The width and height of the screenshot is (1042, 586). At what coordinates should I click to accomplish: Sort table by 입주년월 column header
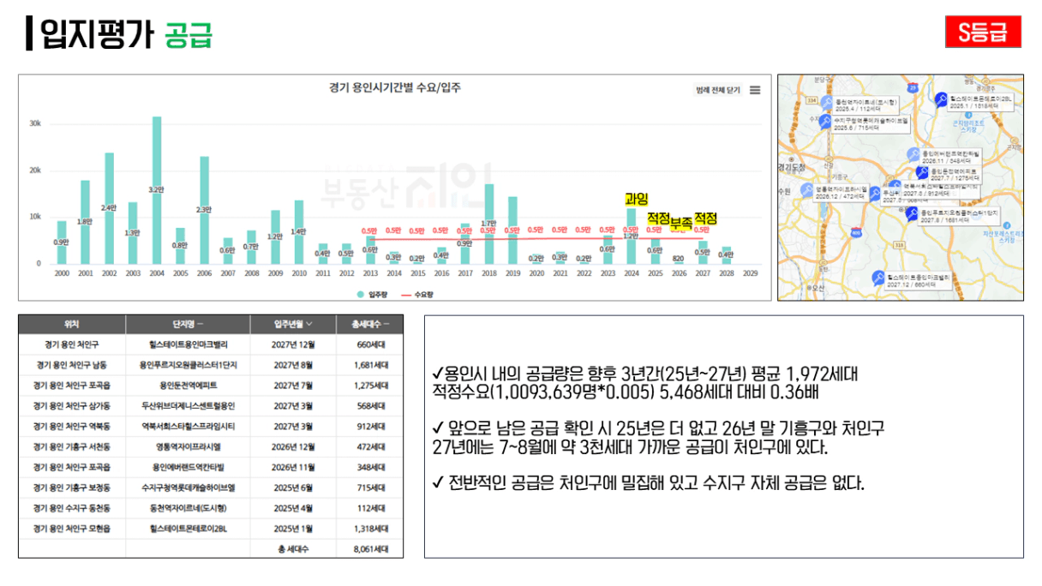coord(293,325)
